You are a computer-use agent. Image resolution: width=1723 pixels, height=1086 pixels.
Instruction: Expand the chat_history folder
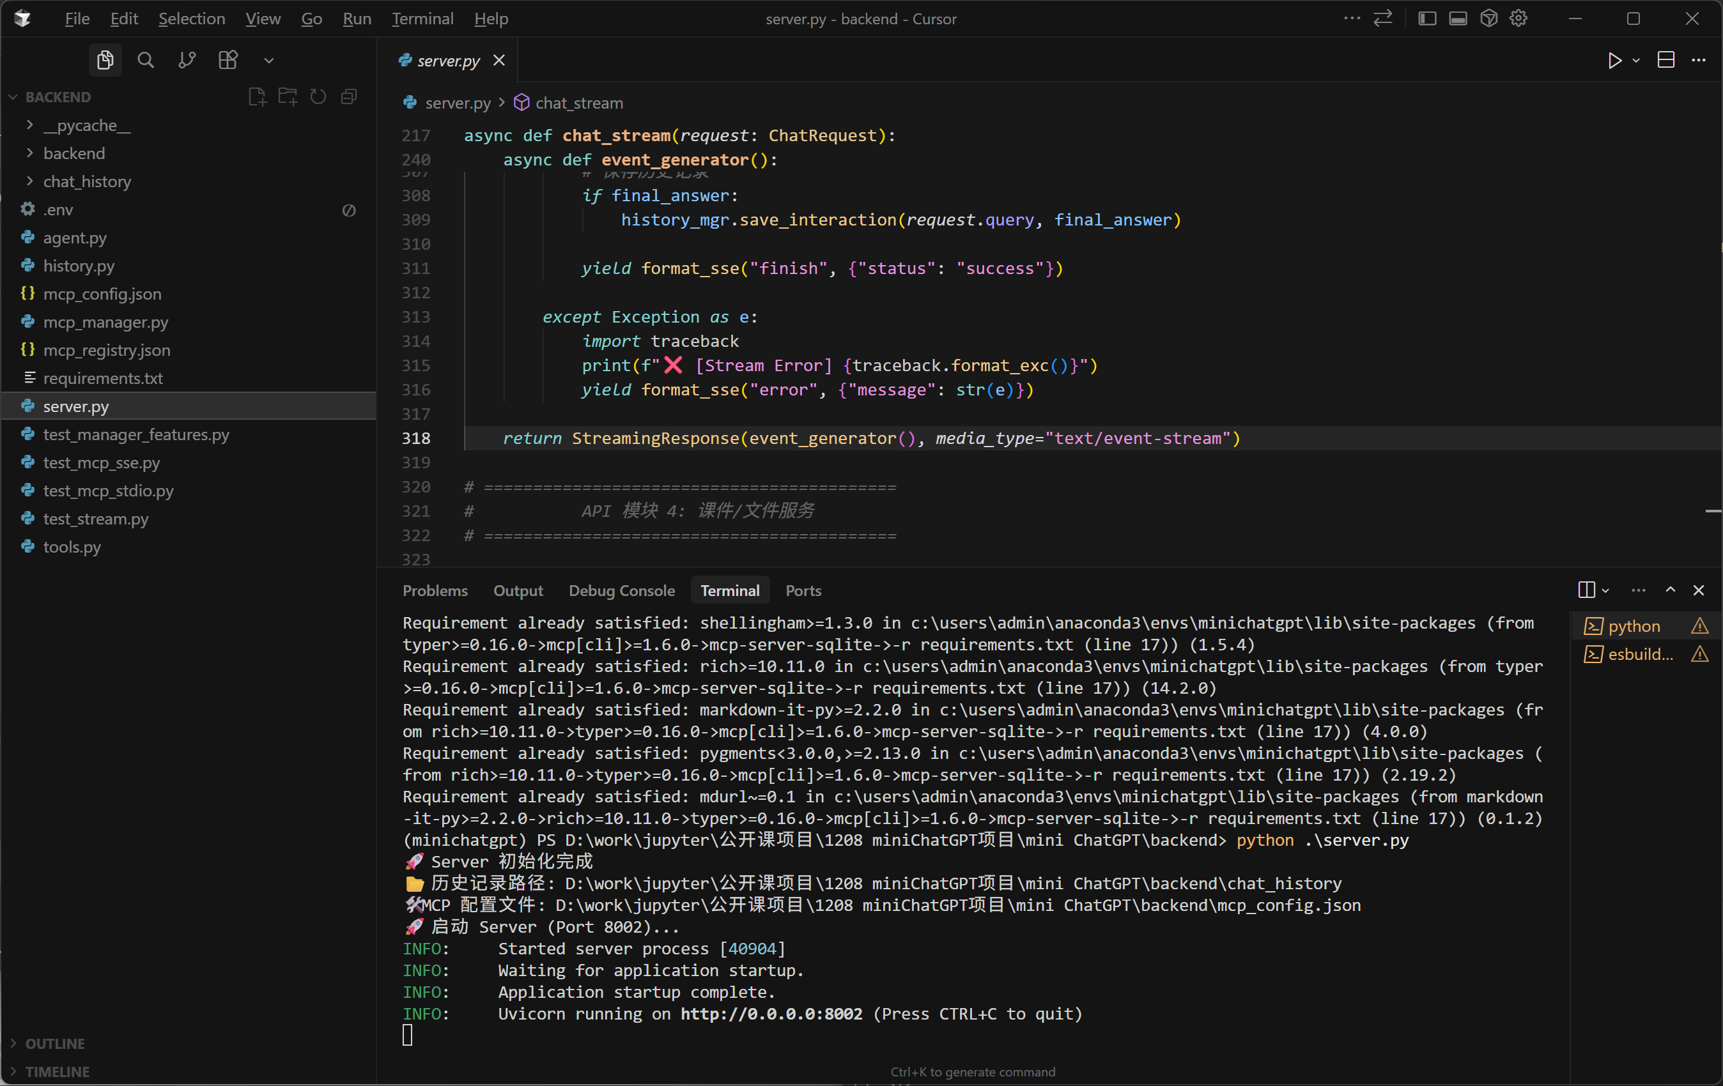(189, 181)
